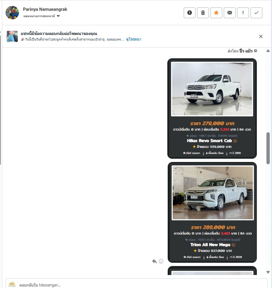
Task: React to message with smiley icon
Action: [161, 261]
